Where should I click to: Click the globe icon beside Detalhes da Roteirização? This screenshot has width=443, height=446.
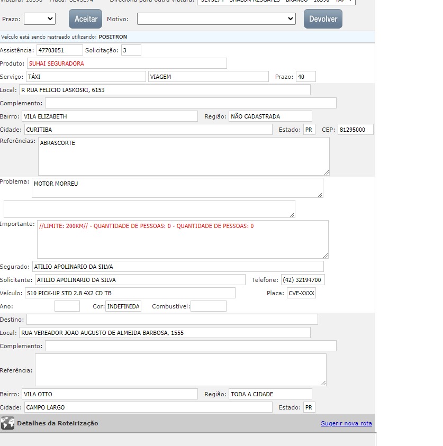7,423
